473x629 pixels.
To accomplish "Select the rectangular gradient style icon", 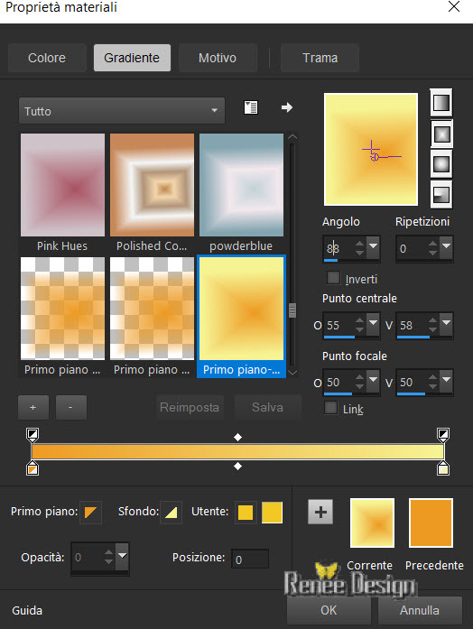I will pos(441,134).
